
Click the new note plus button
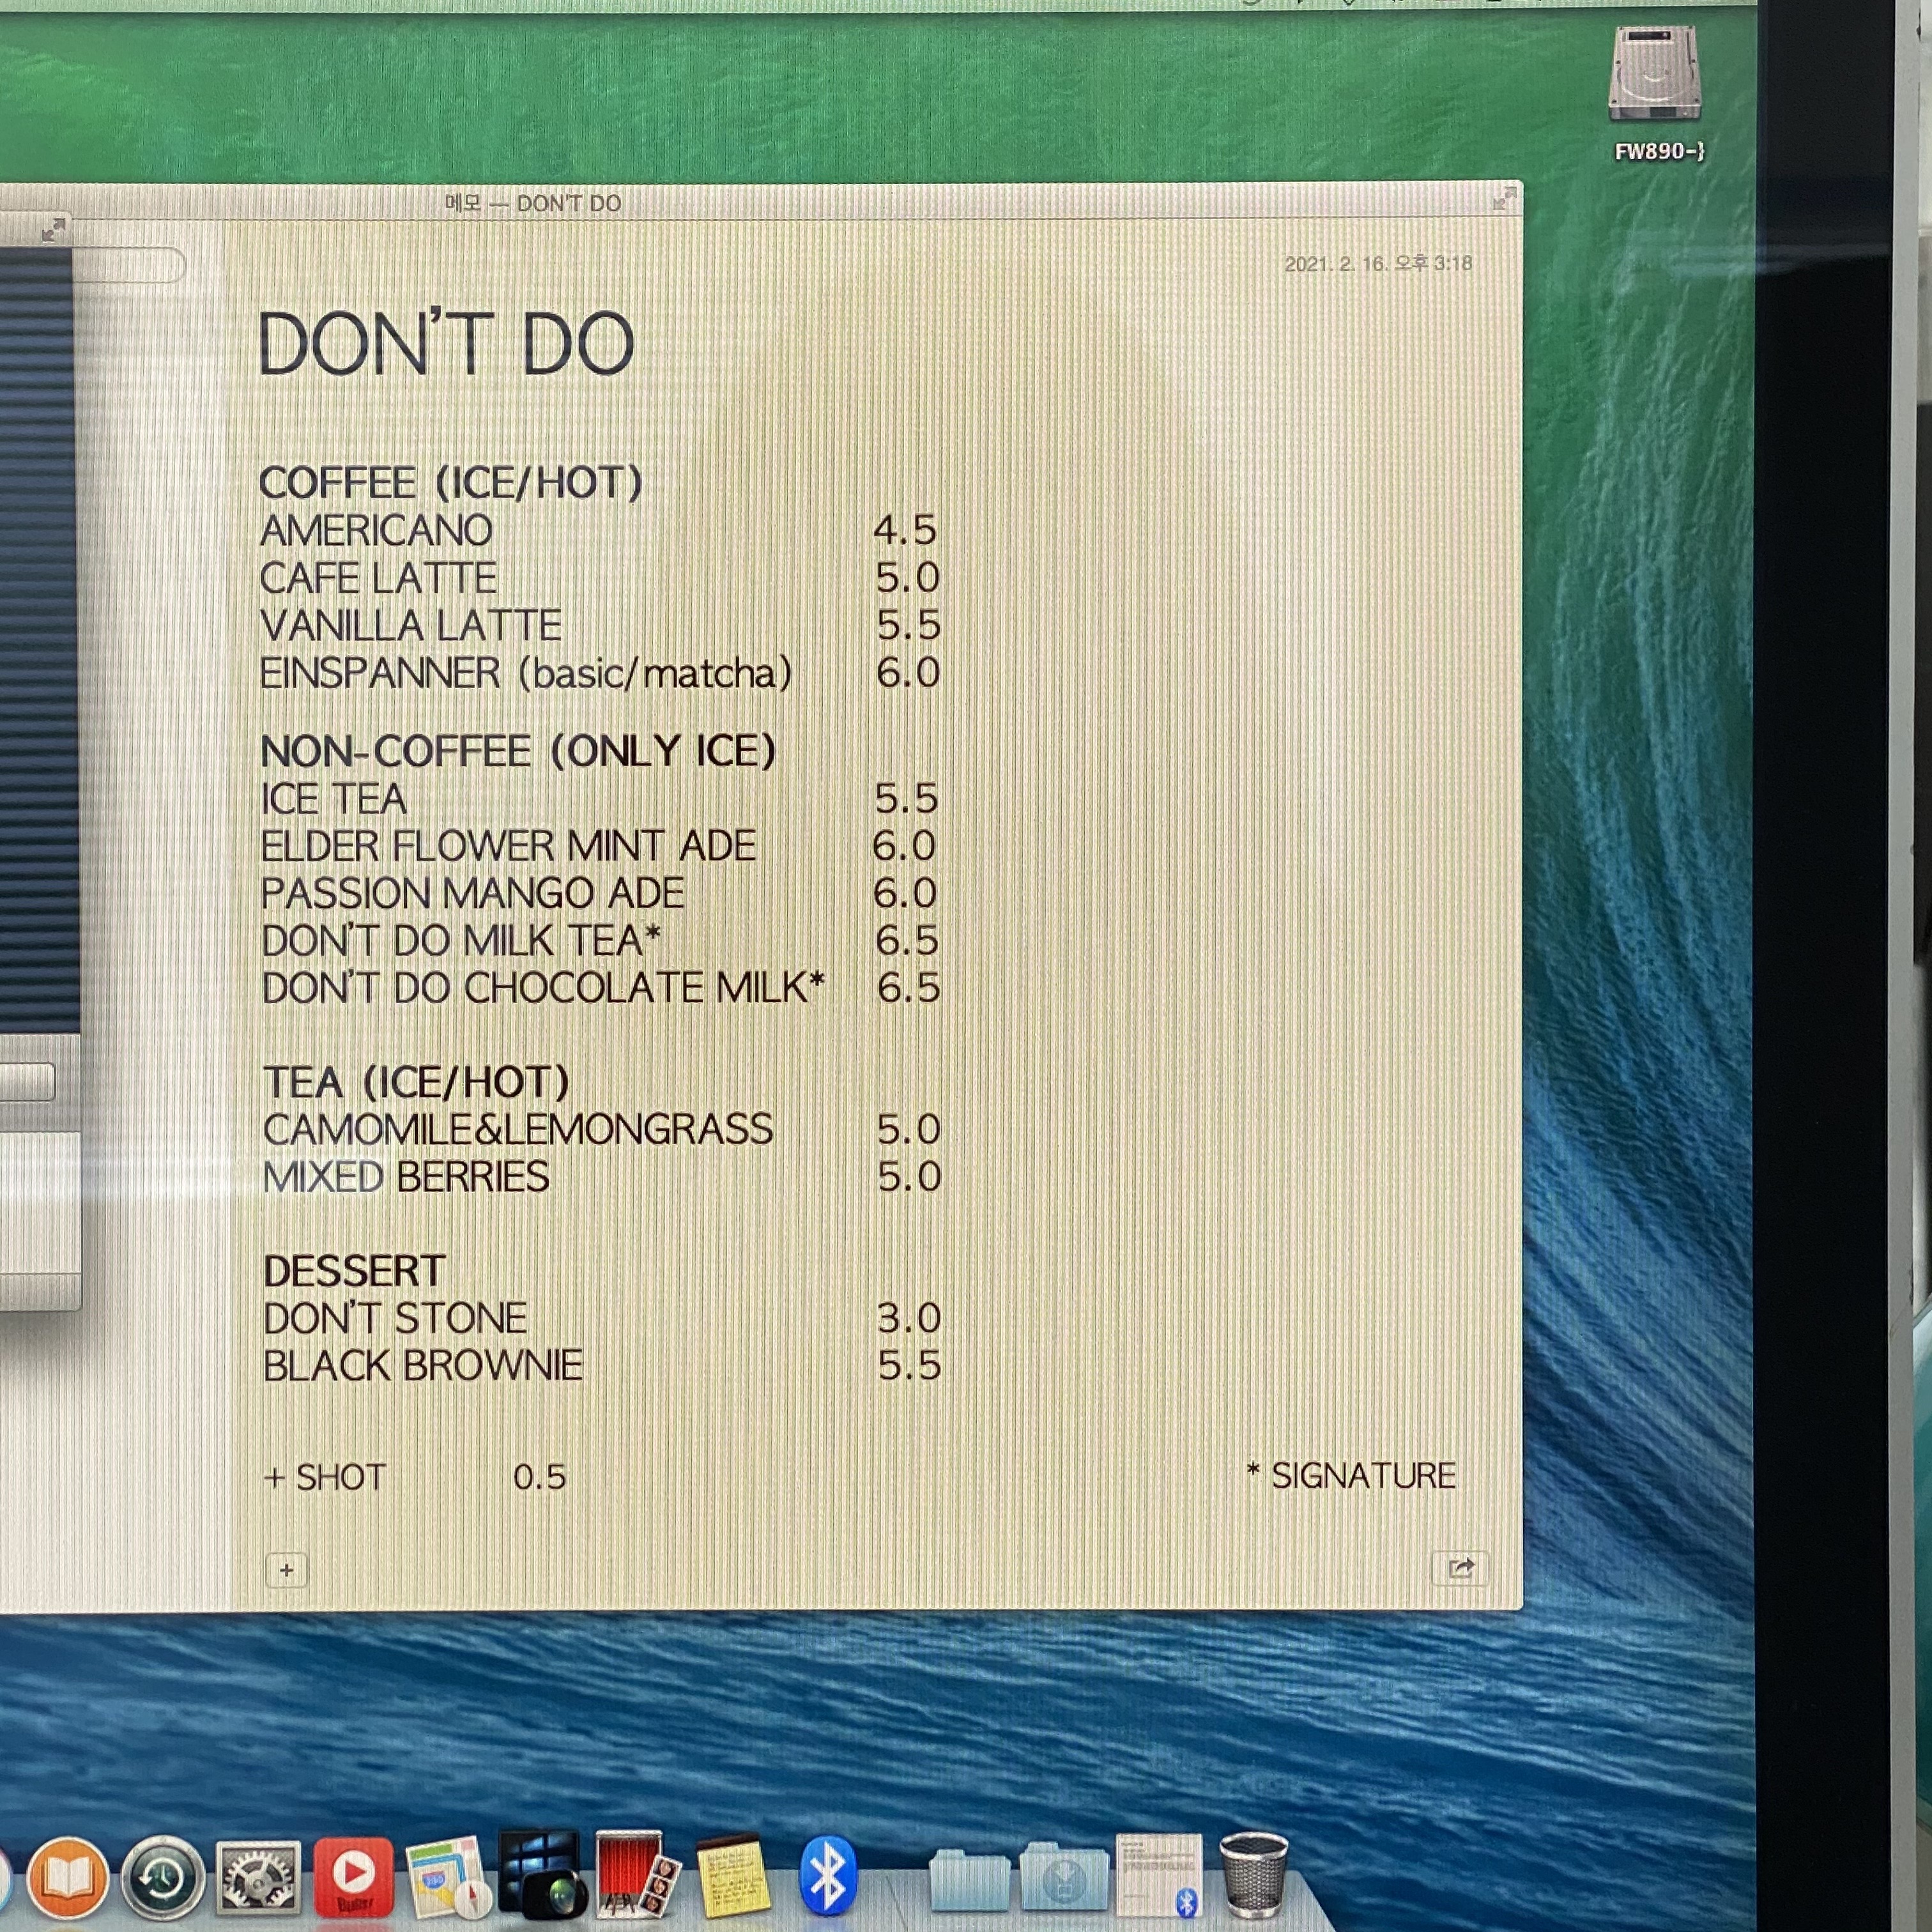click(286, 1570)
